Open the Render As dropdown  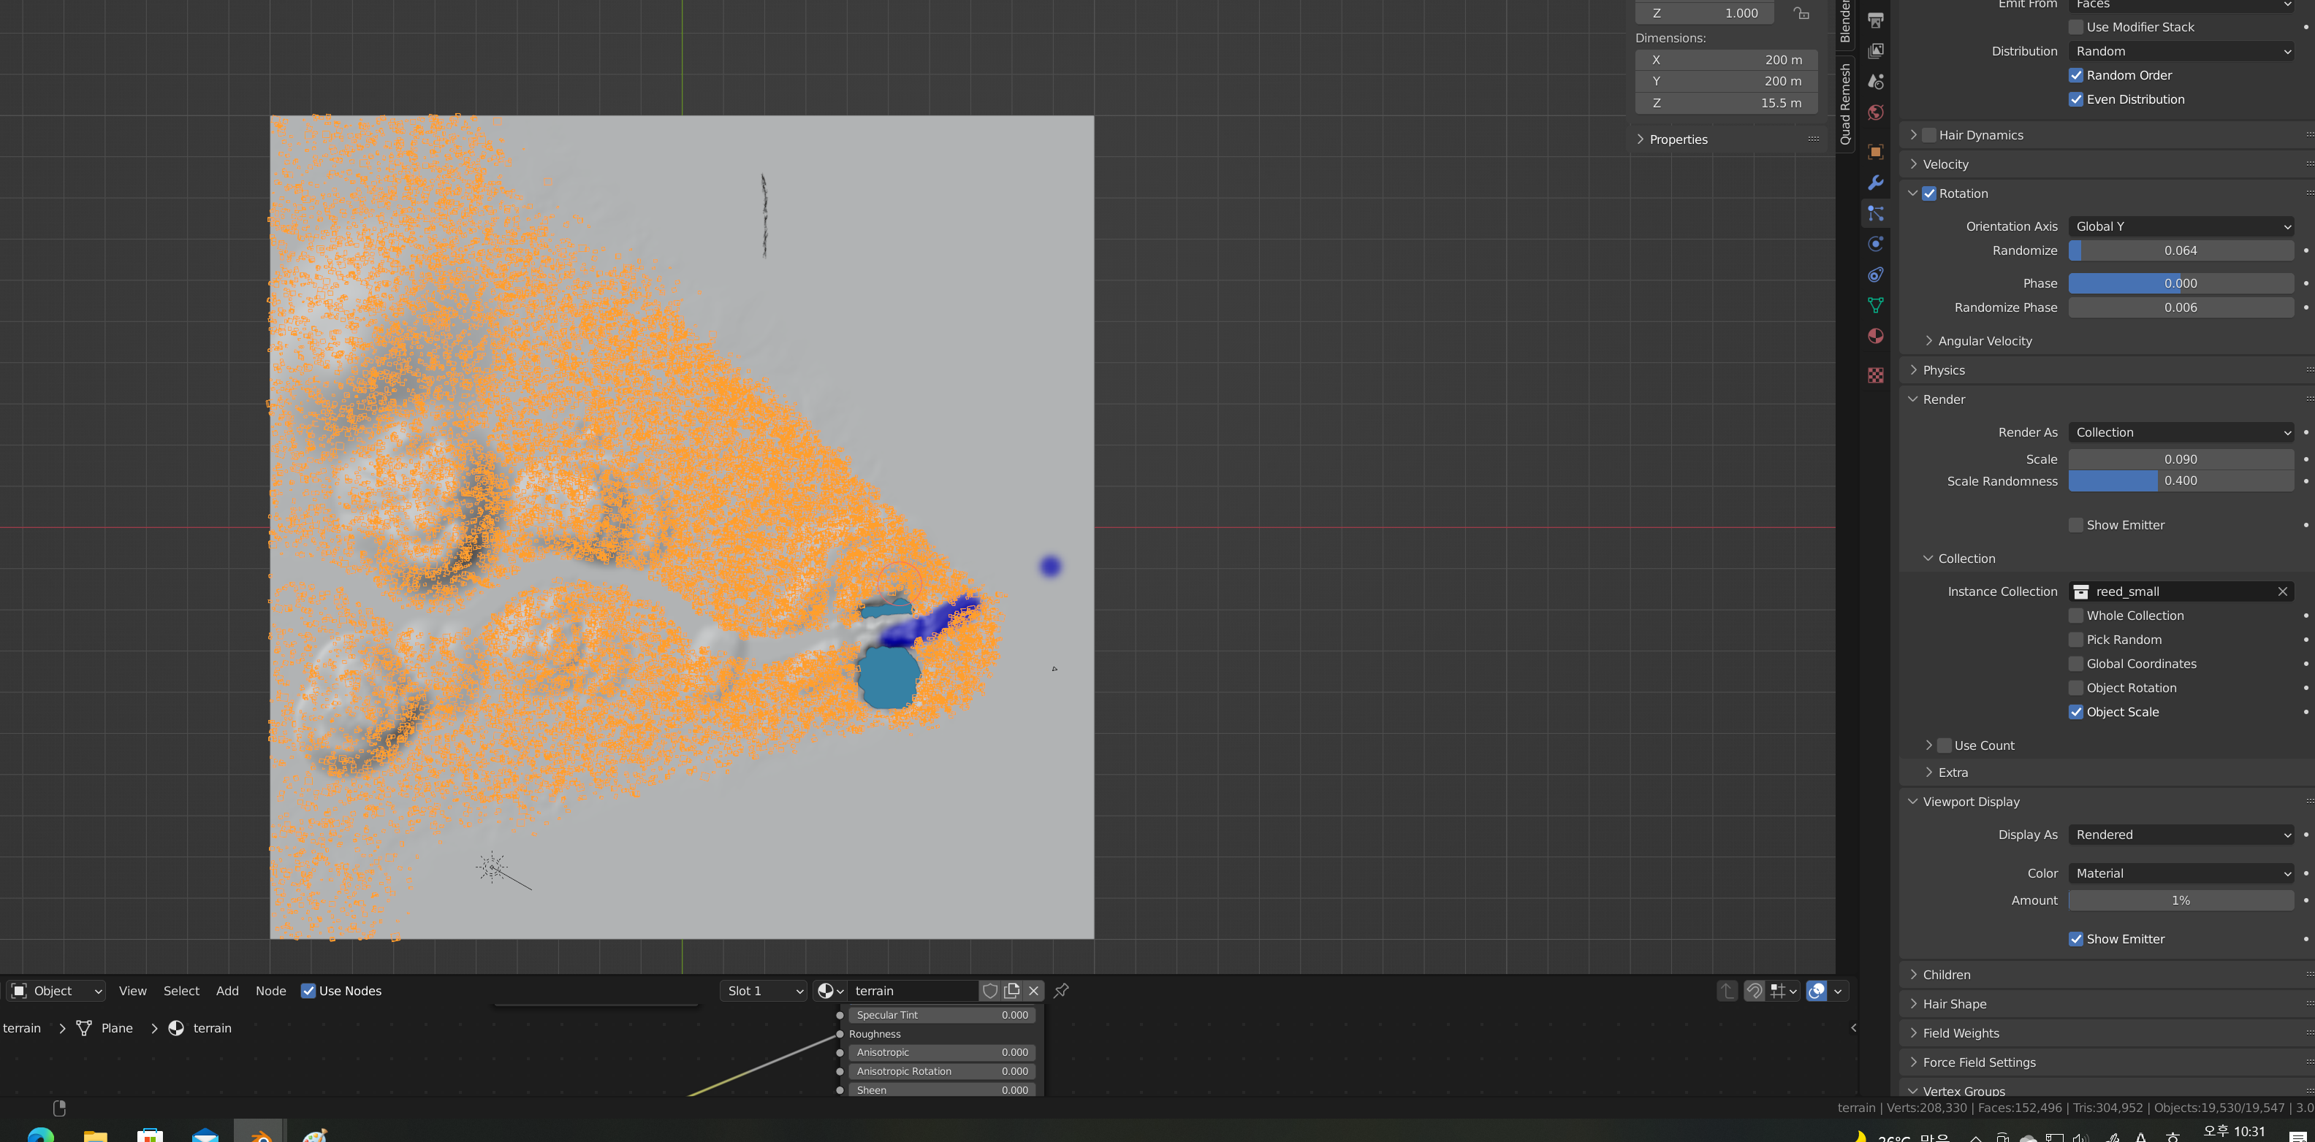click(2181, 432)
